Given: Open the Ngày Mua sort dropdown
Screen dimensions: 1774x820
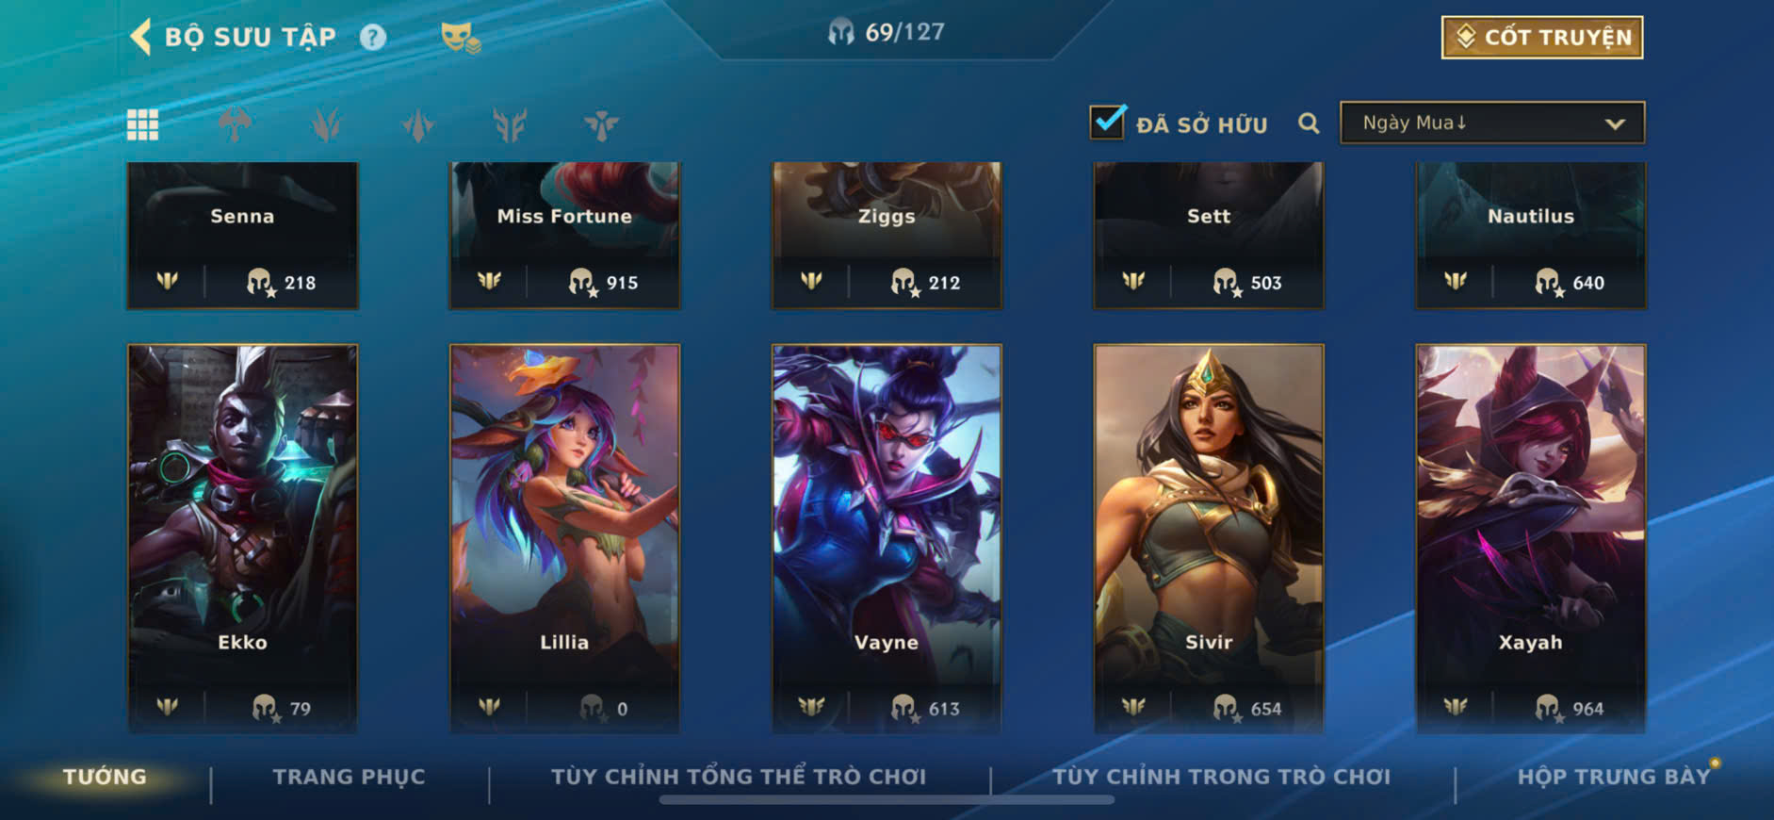Looking at the screenshot, I should point(1492,123).
